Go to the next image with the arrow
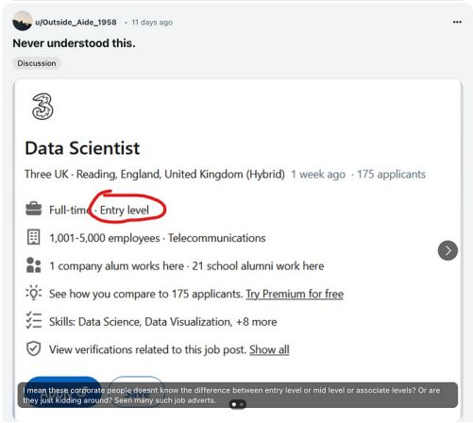 tap(448, 250)
